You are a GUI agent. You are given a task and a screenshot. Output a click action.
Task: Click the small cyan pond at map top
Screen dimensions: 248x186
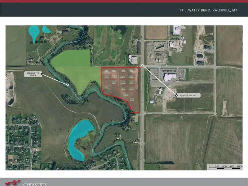pos(46,29)
